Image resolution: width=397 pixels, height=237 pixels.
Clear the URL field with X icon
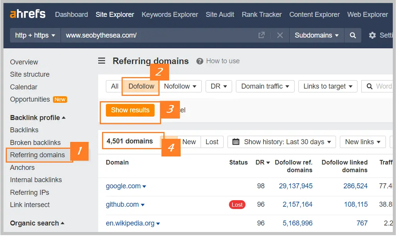point(280,35)
